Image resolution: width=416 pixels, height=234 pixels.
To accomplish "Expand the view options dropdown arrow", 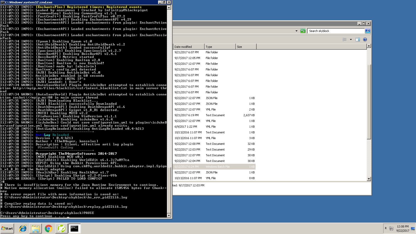I will coord(351,40).
